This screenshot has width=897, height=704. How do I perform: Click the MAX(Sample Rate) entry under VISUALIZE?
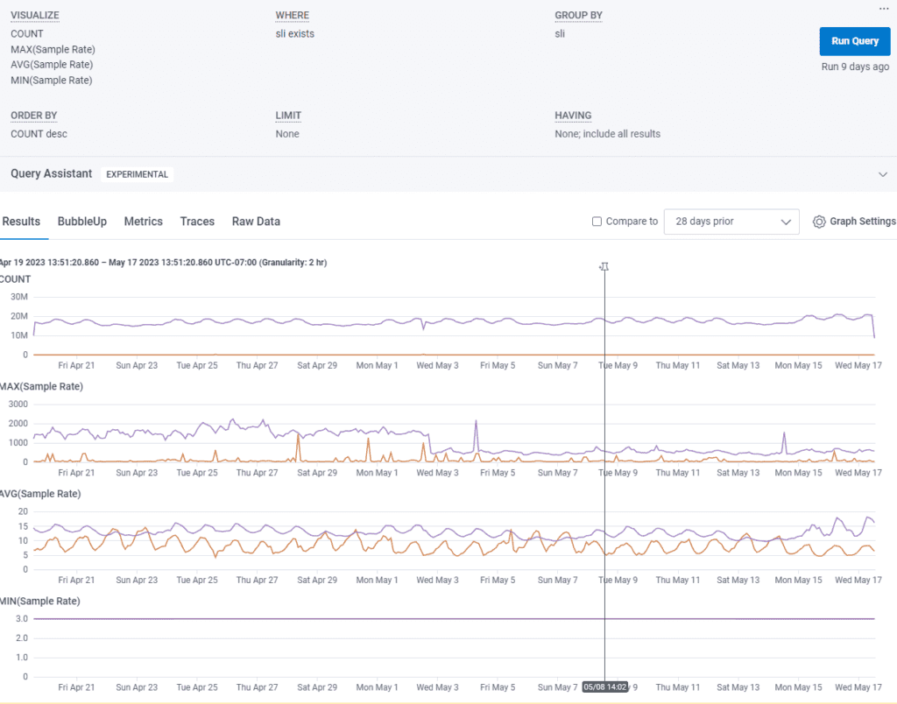53,50
